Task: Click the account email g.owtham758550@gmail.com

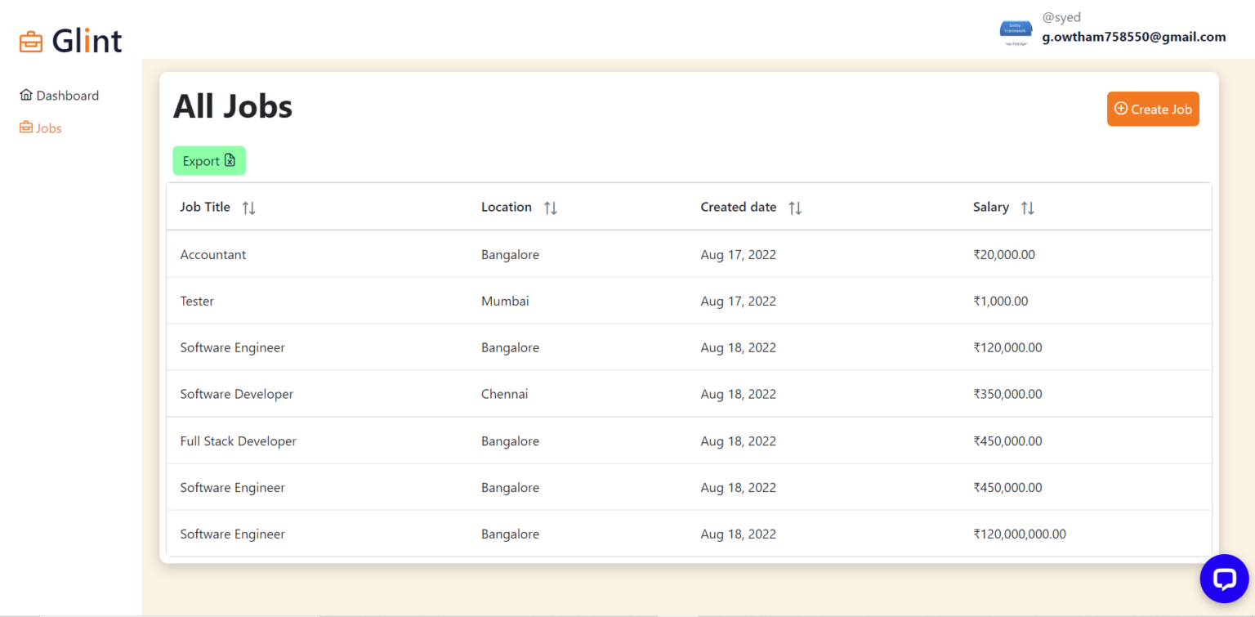Action: (1133, 37)
